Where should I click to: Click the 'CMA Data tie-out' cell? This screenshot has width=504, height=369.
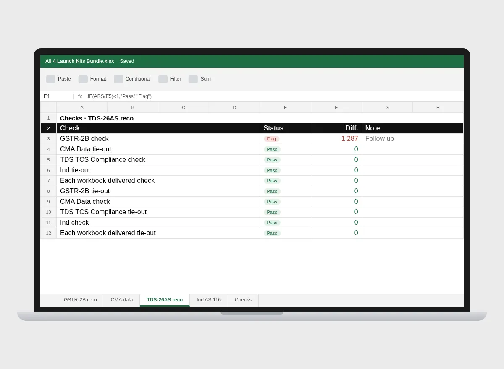pos(158,149)
